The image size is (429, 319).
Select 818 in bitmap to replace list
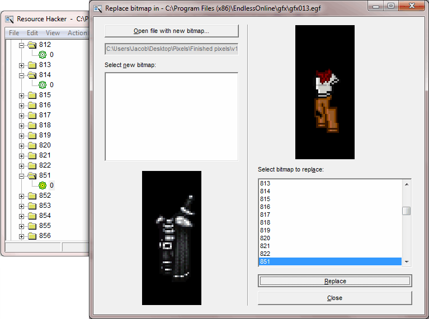coord(330,222)
